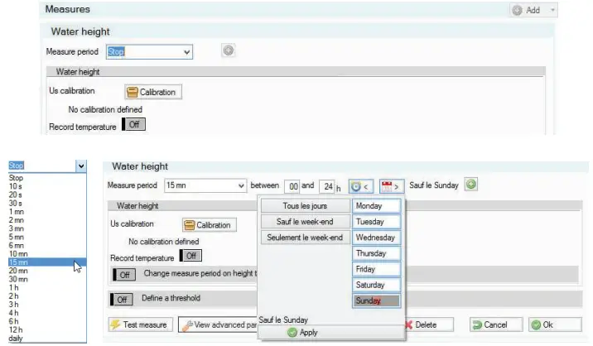Click Test measure button
The width and height of the screenshot is (593, 346).
140,324
